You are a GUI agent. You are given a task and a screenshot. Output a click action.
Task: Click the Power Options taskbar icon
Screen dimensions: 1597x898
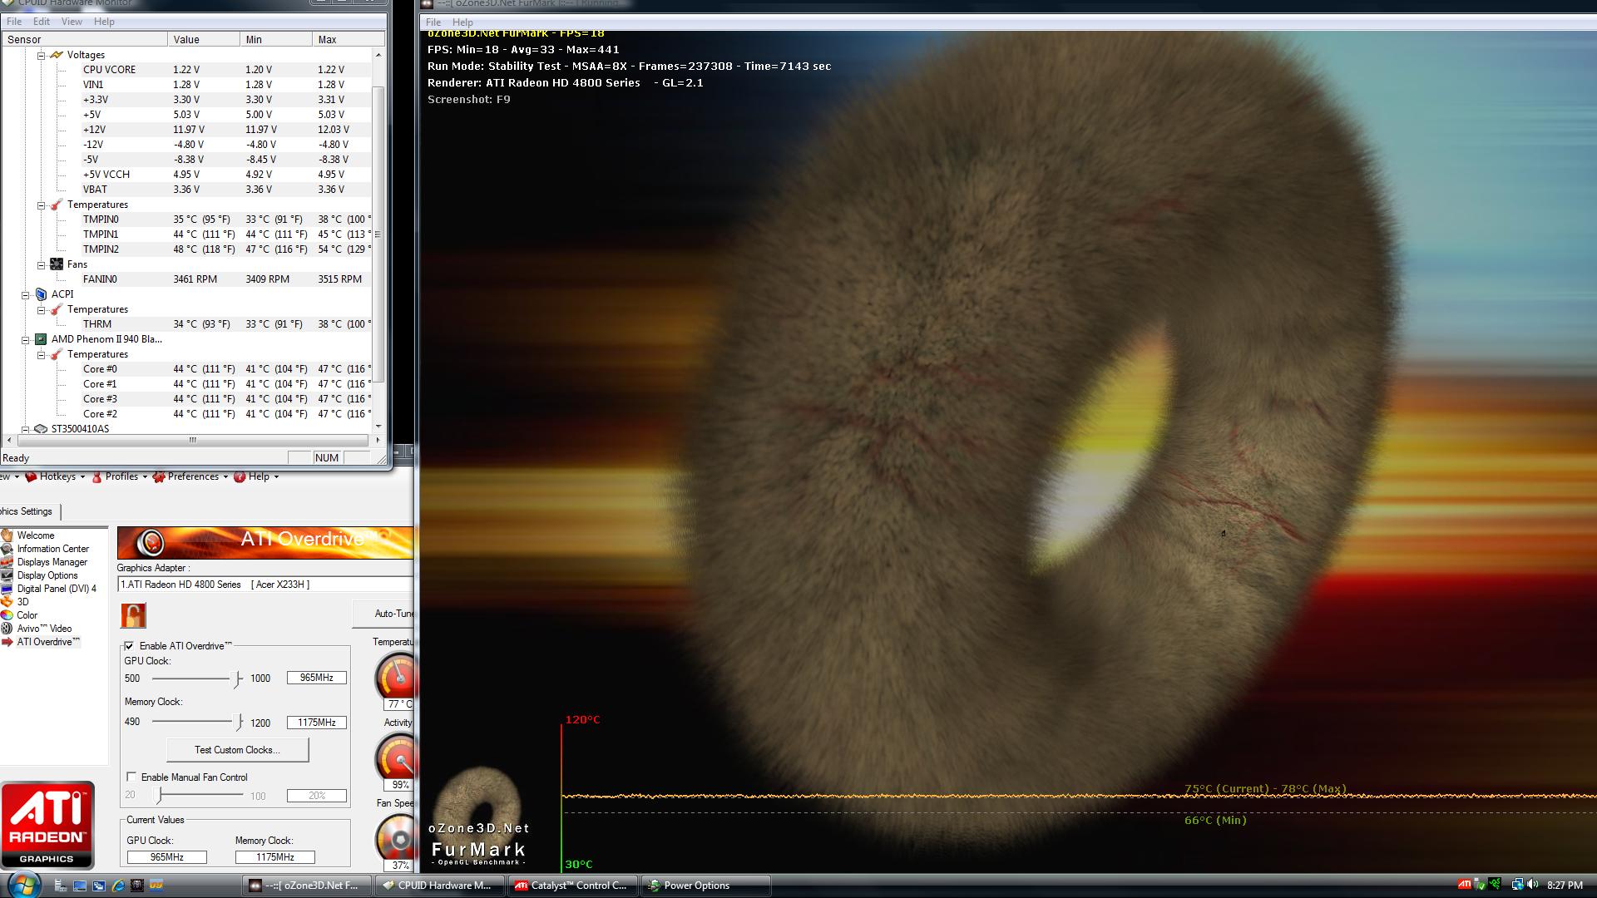pos(698,885)
